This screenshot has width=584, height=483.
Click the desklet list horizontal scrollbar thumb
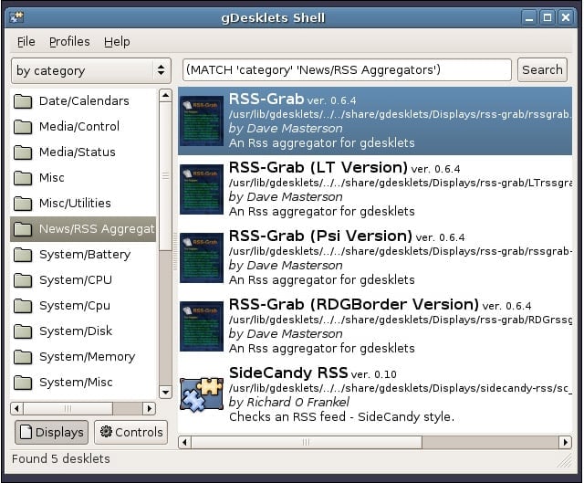tap(307, 443)
